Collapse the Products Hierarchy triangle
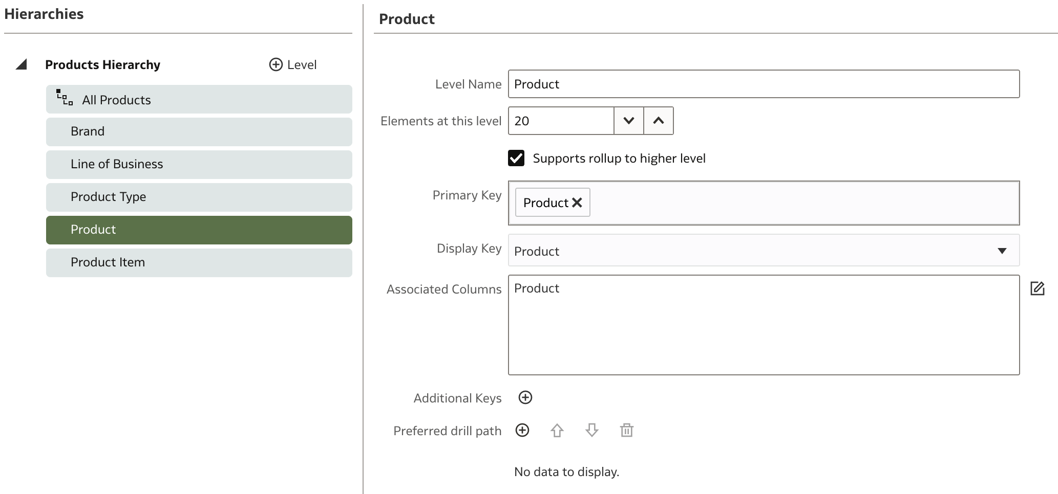The height and width of the screenshot is (494, 1058). point(21,64)
